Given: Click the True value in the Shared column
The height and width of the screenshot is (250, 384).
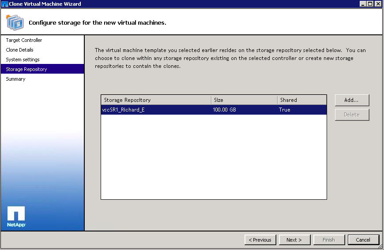Looking at the screenshot, I should [285, 110].
